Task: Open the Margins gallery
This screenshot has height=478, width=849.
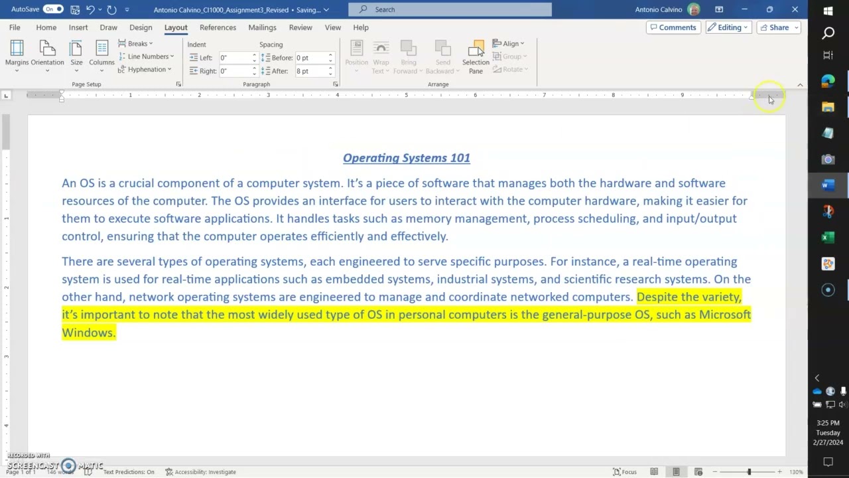Action: [x=17, y=56]
